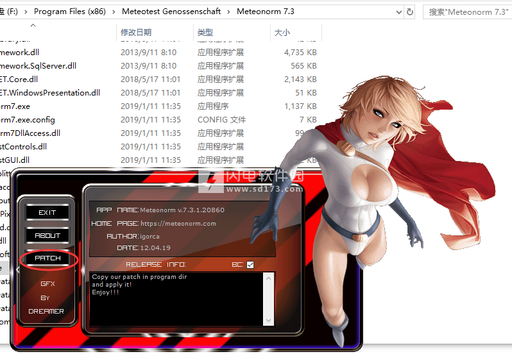Screen dimensions: 512x361
Task: Select app name Meteonorm v.7.3.1.20860 text
Action: (x=182, y=210)
